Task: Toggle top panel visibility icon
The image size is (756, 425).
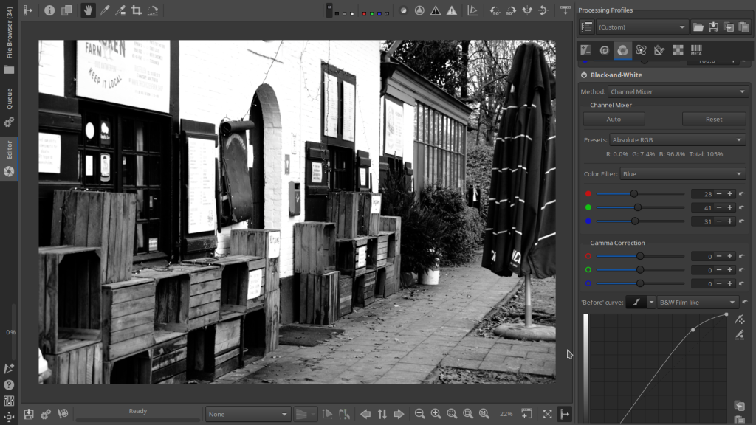Action: pyautogui.click(x=565, y=10)
